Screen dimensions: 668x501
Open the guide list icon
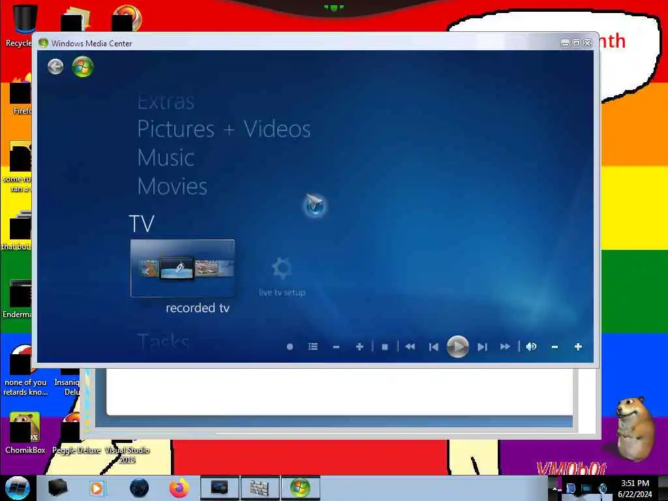pos(313,347)
